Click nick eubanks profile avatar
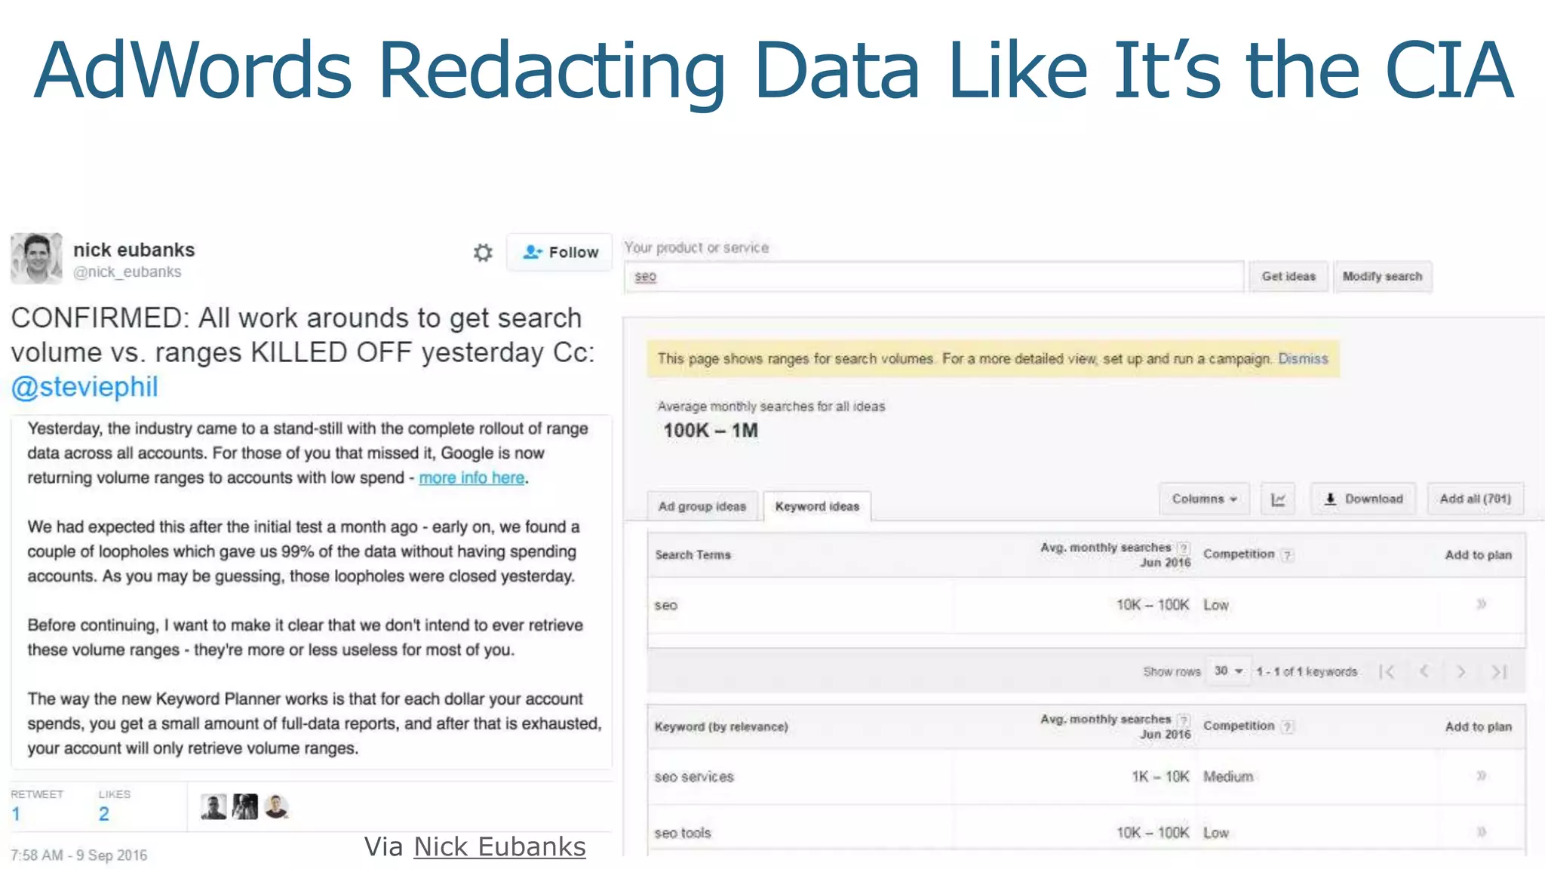The height and width of the screenshot is (869, 1545). pyautogui.click(x=36, y=259)
